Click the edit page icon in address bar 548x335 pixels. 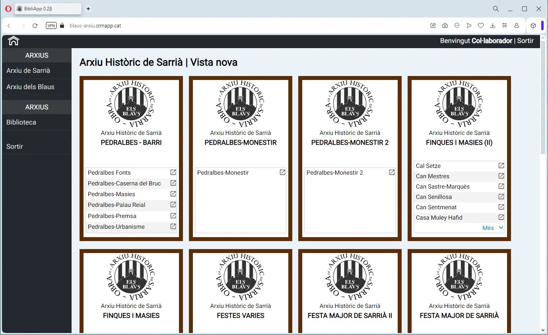click(433, 25)
